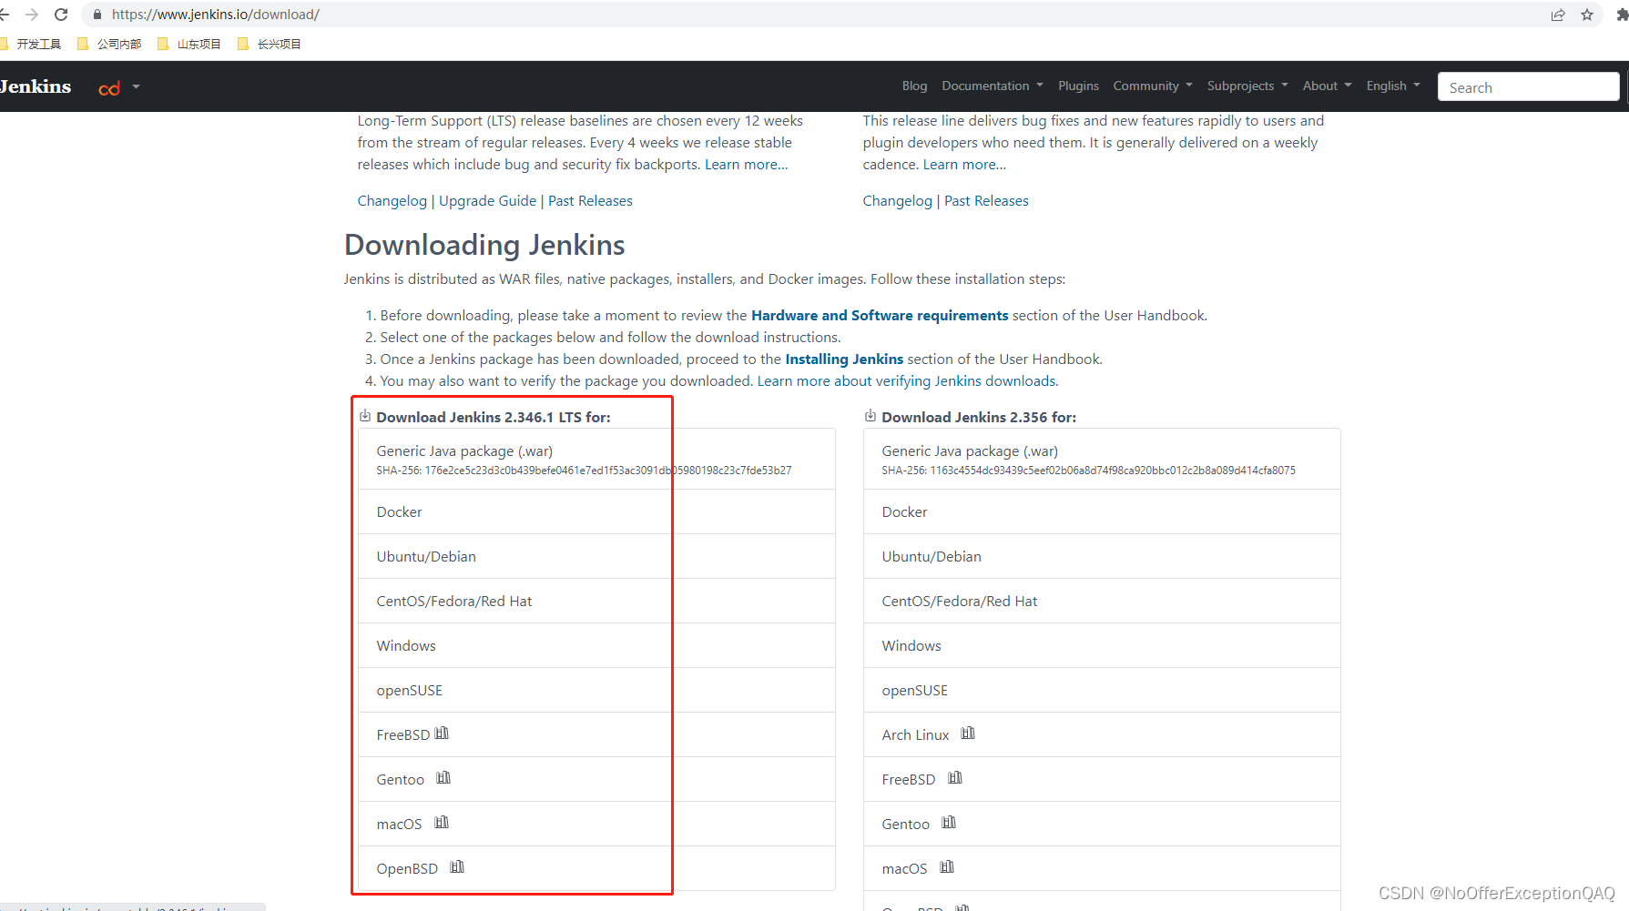This screenshot has height=911, width=1629.
Task: Select OpenBSD under LTS downloads
Action: tap(596, 868)
